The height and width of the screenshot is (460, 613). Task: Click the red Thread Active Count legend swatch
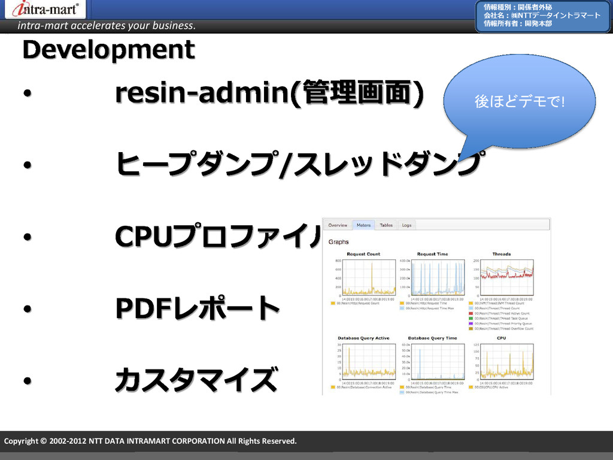[x=471, y=314]
